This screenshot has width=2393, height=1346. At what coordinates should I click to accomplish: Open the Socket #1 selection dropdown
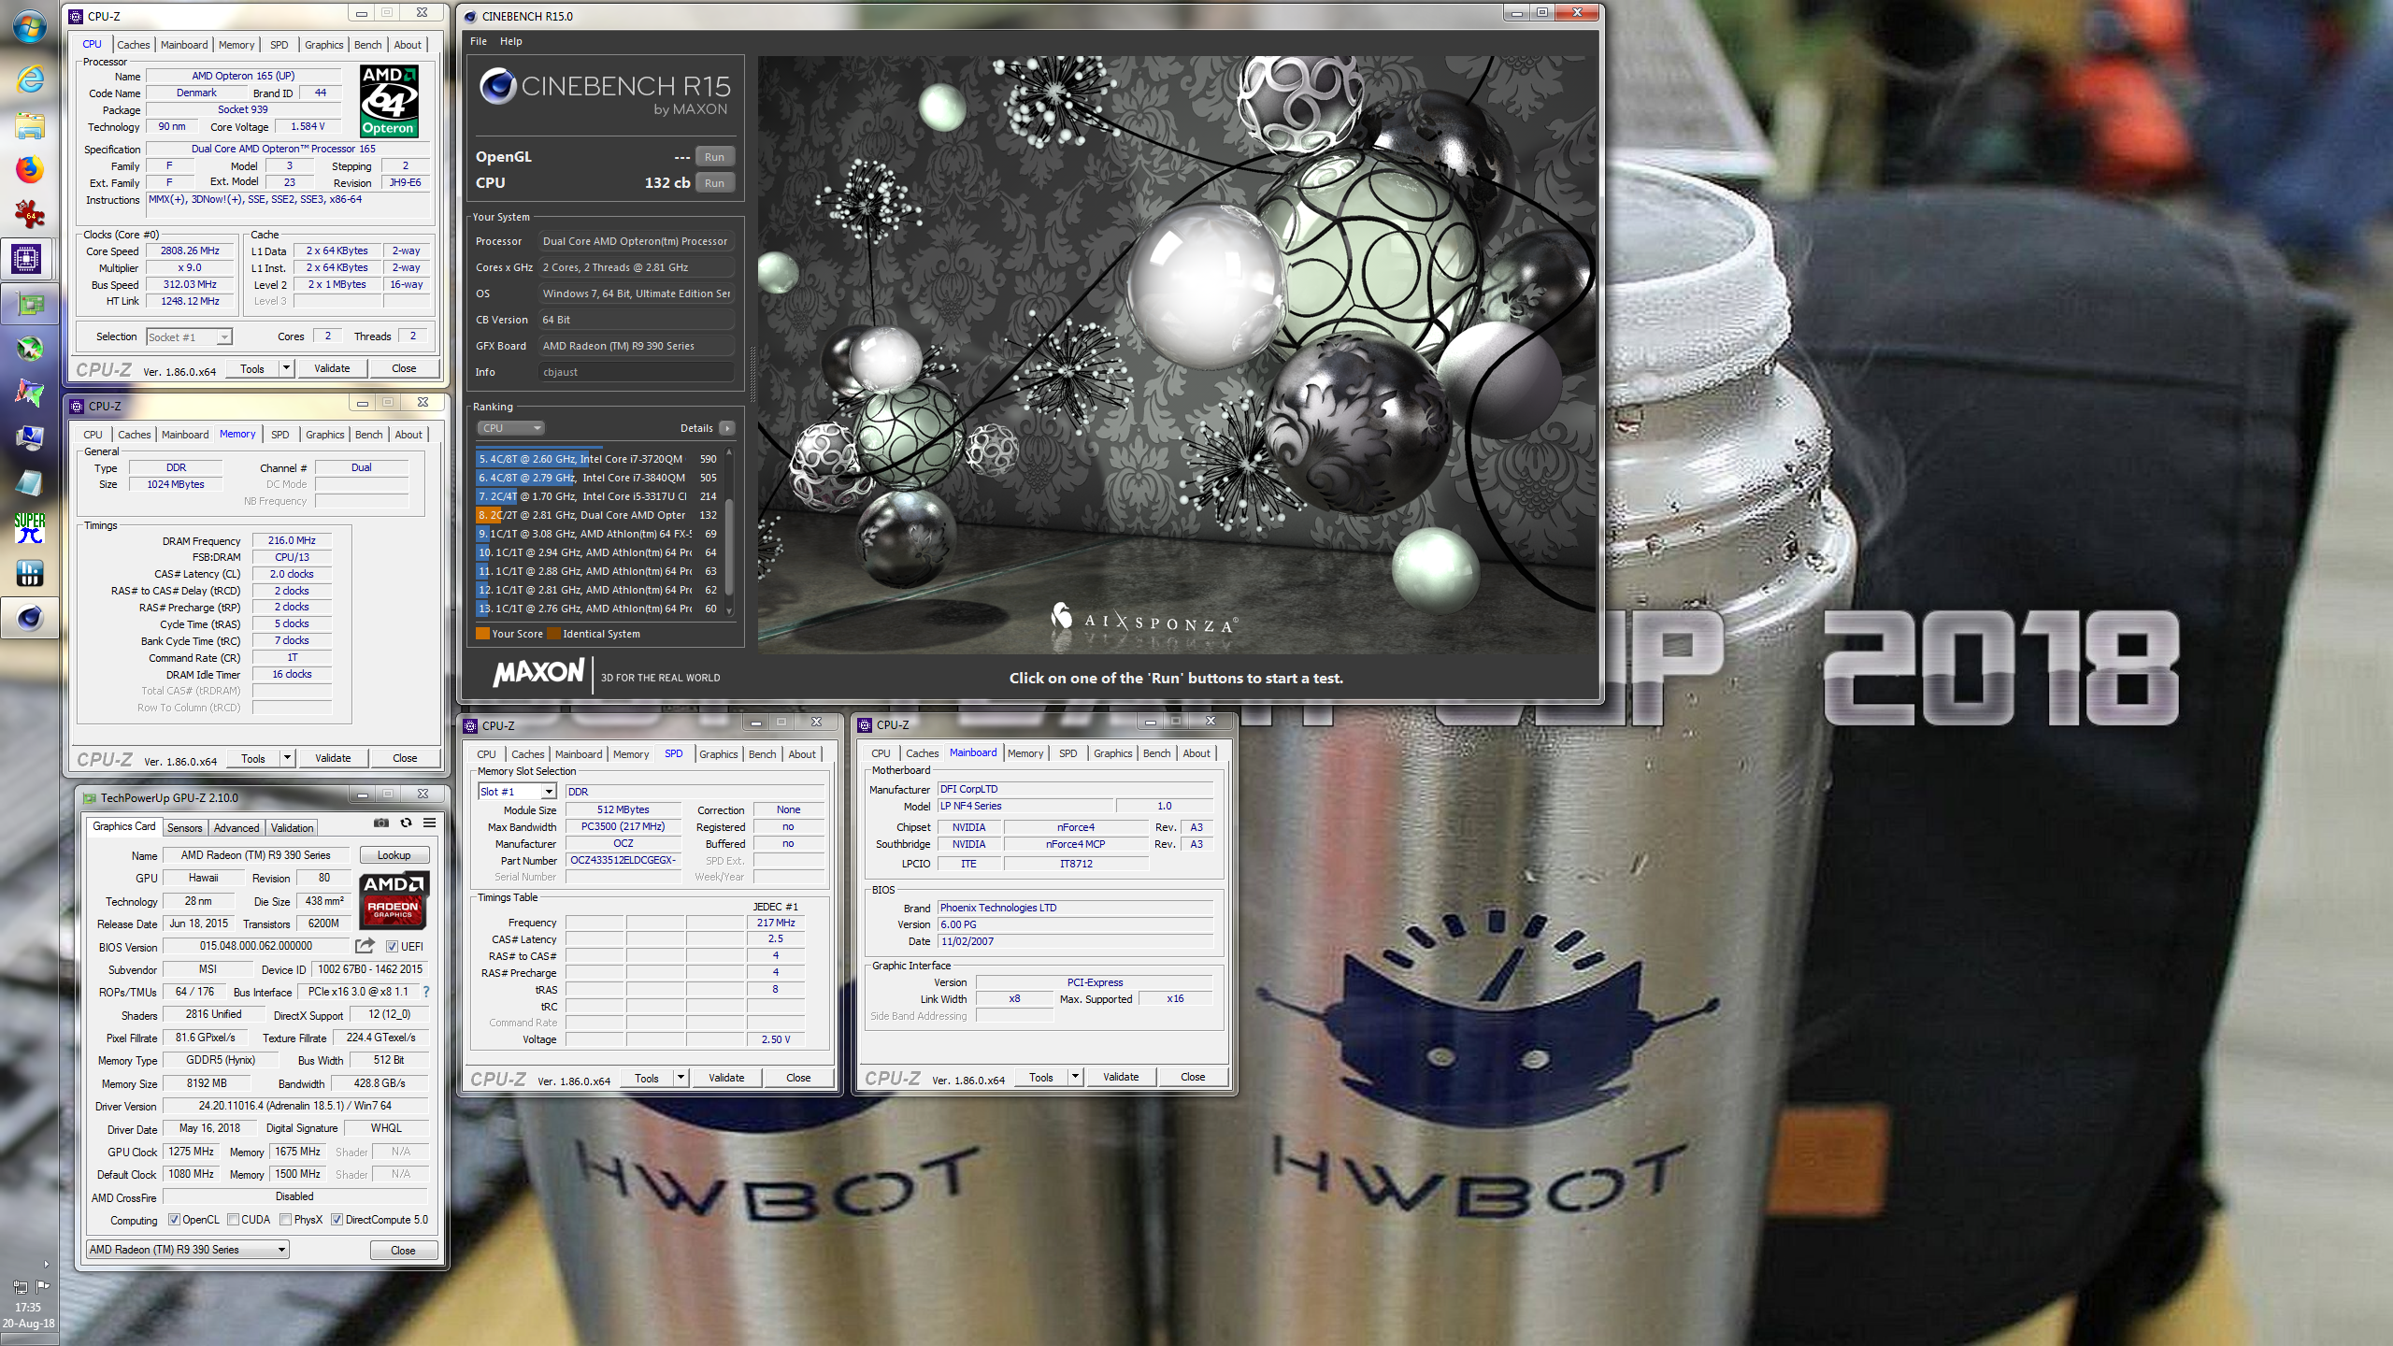tap(190, 336)
